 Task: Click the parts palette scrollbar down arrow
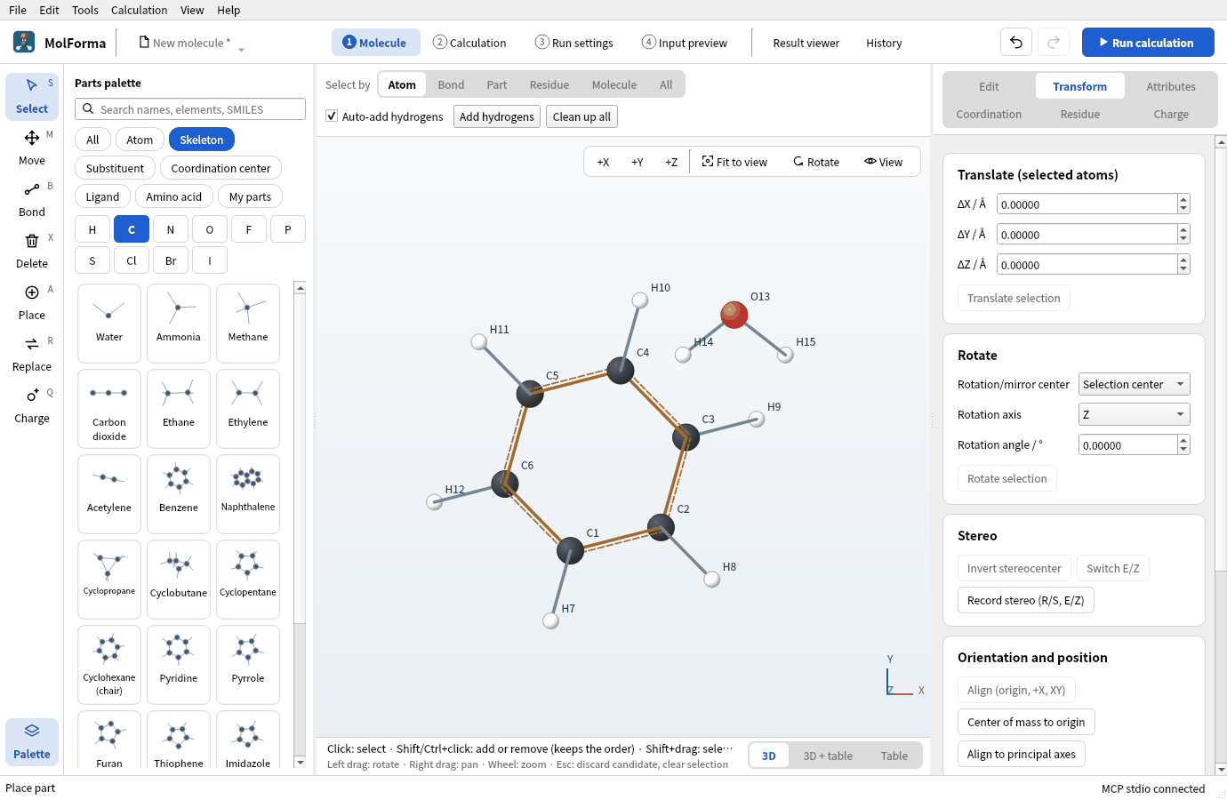[300, 762]
